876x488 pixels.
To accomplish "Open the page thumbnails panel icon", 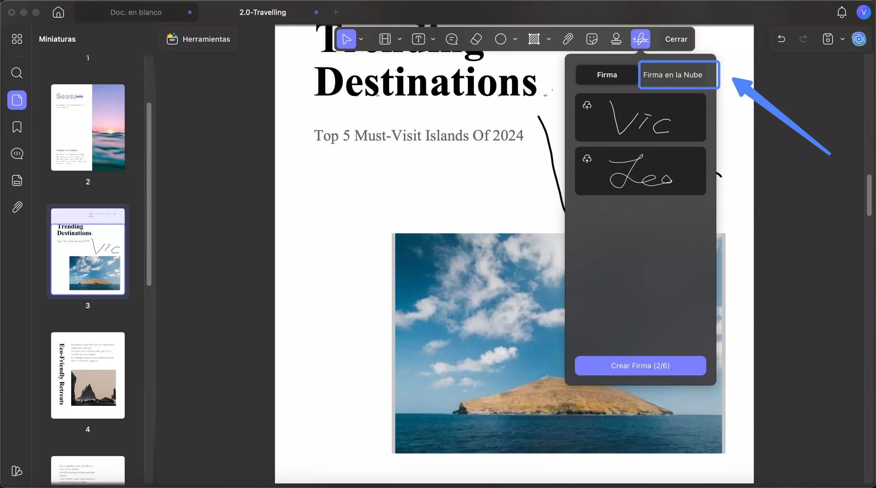I will tap(17, 100).
